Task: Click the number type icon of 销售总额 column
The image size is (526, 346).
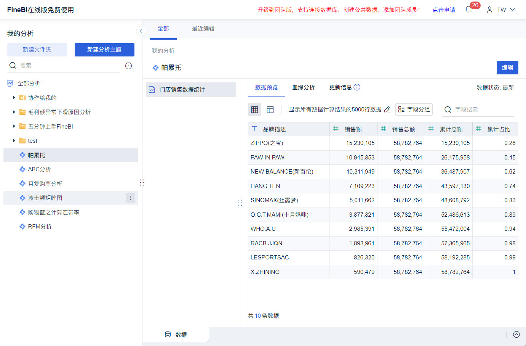Action: [384, 129]
